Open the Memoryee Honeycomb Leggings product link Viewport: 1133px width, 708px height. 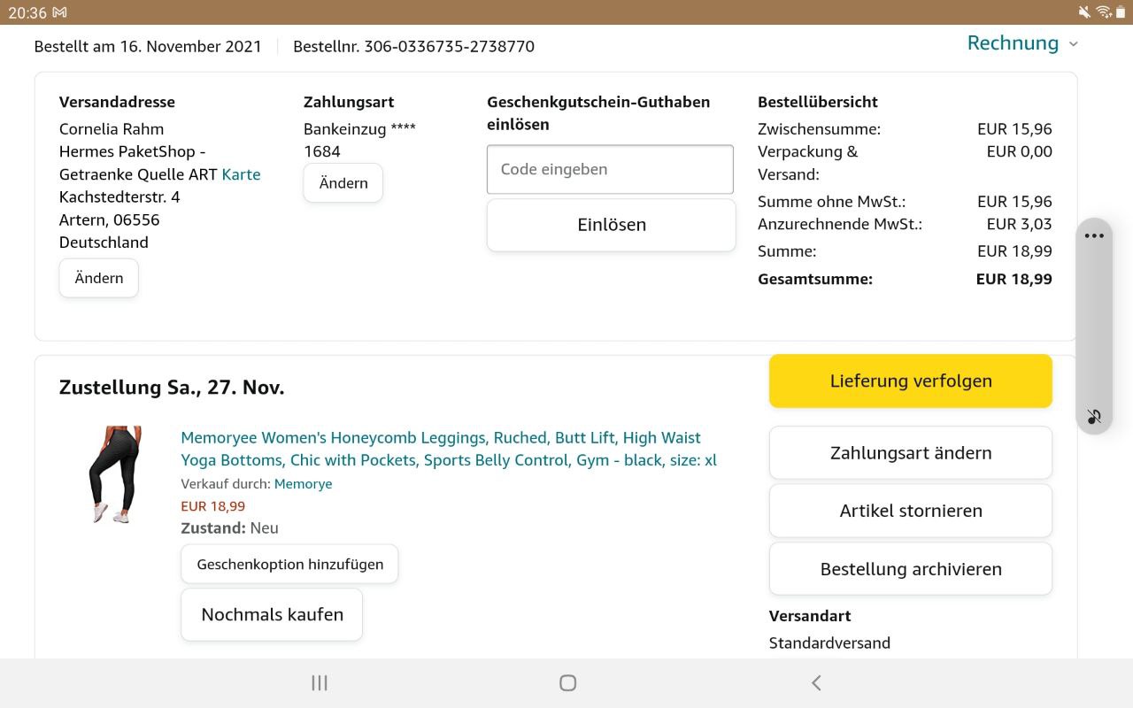click(449, 449)
